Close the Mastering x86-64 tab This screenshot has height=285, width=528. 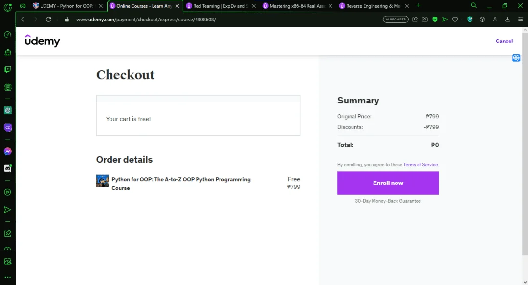(x=330, y=6)
